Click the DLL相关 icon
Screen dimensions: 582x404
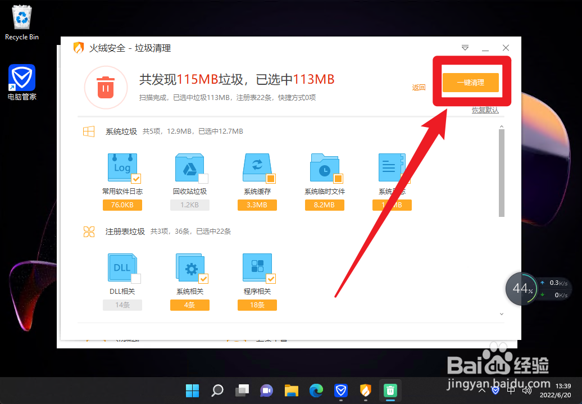(122, 267)
